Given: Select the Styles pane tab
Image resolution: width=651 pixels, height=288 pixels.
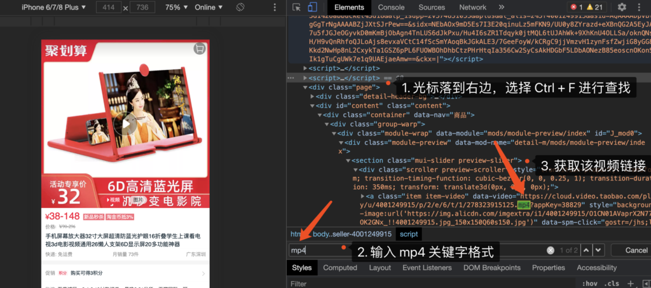Looking at the screenshot, I should click(x=302, y=268).
